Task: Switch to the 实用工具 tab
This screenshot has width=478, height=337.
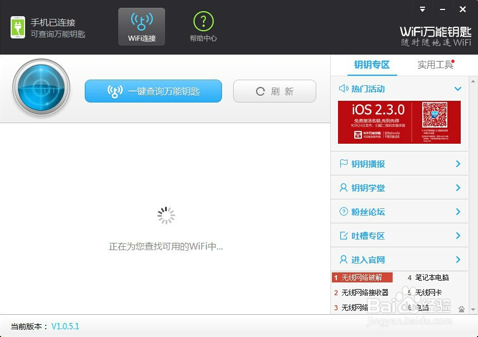Action: point(435,65)
